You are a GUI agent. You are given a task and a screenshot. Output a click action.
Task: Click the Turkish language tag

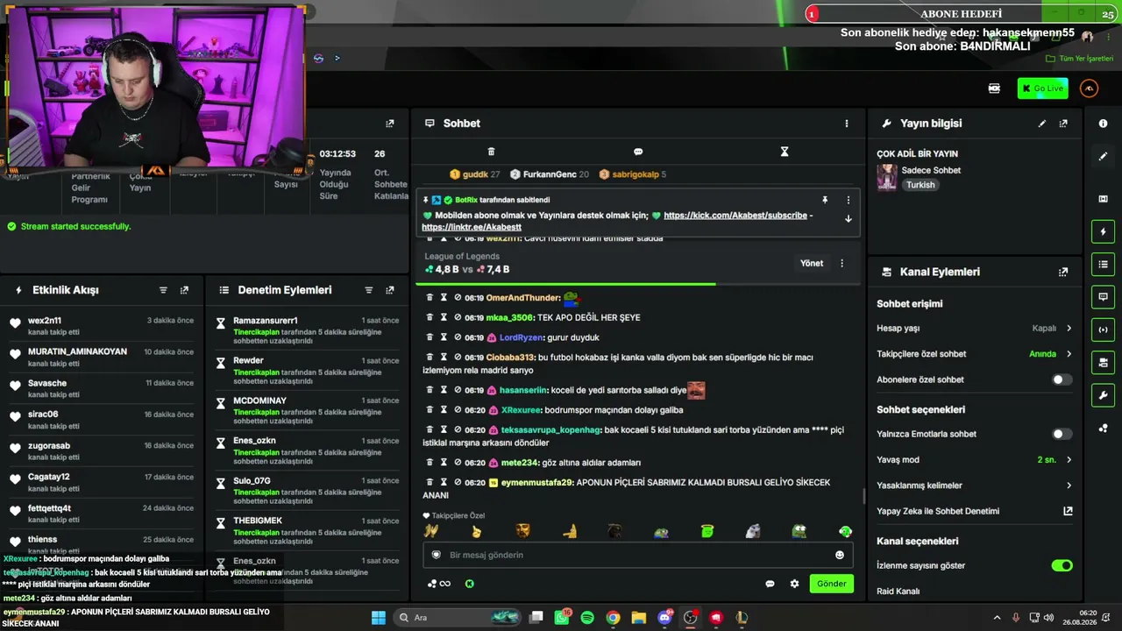coord(920,185)
